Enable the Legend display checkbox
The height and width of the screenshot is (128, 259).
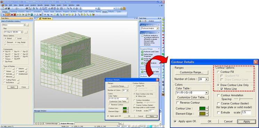(x=17, y=71)
